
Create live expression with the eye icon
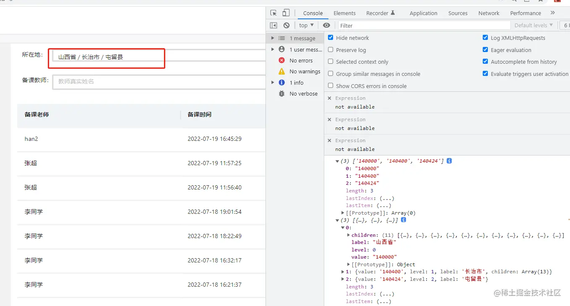point(326,25)
